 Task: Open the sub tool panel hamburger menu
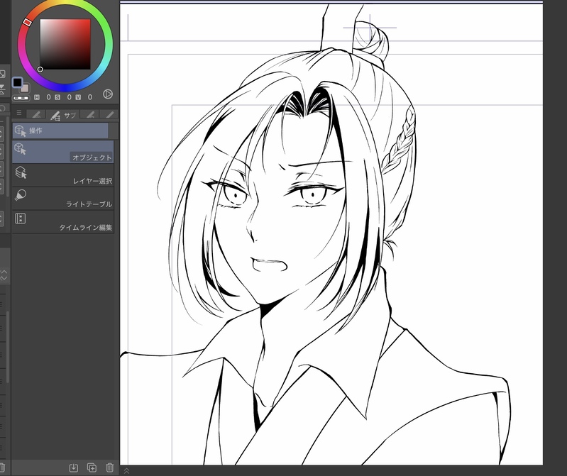pos(19,113)
